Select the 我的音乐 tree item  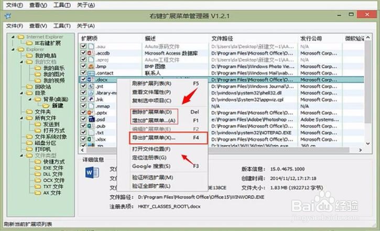pyautogui.click(x=54, y=68)
